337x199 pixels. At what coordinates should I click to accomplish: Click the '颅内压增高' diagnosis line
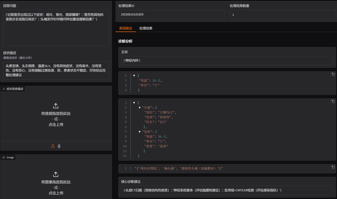179,169
